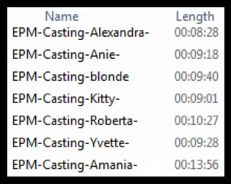Click the 00:09:18 length value
The width and height of the screenshot is (231, 184).
point(196,54)
